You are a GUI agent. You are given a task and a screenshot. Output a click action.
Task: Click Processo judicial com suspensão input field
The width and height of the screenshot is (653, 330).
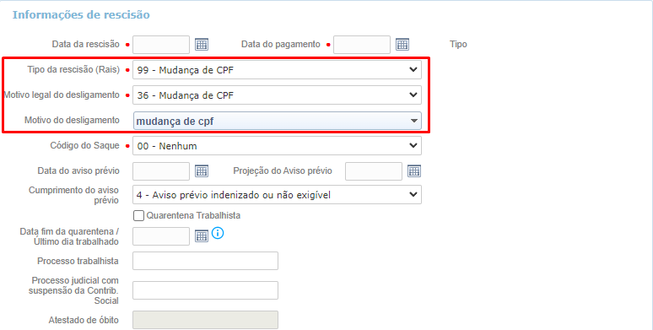205,290
